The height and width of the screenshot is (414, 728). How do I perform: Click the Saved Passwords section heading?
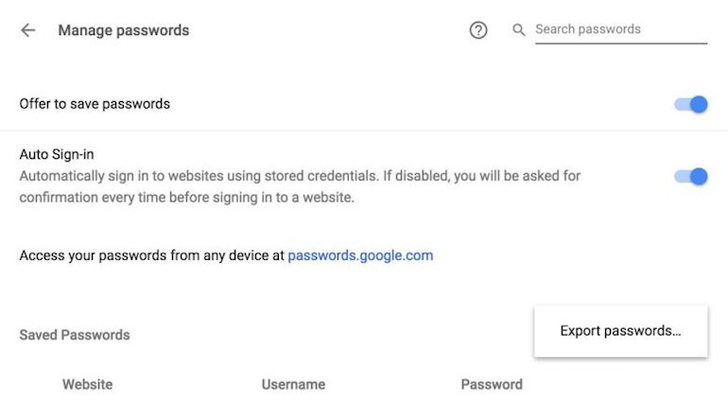(x=75, y=335)
